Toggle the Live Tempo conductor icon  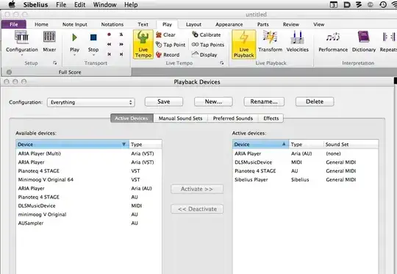(143, 37)
